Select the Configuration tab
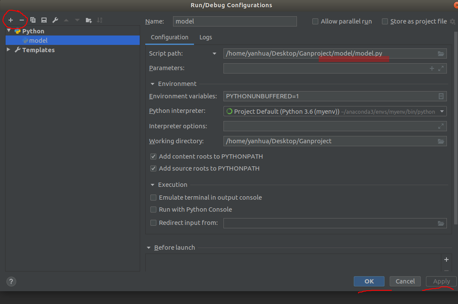This screenshot has width=458, height=304. 169,37
